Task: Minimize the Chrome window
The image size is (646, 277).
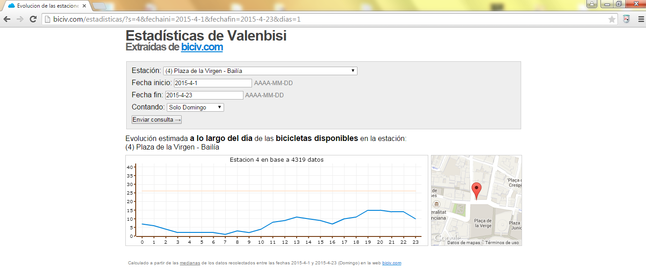Action: (607, 4)
